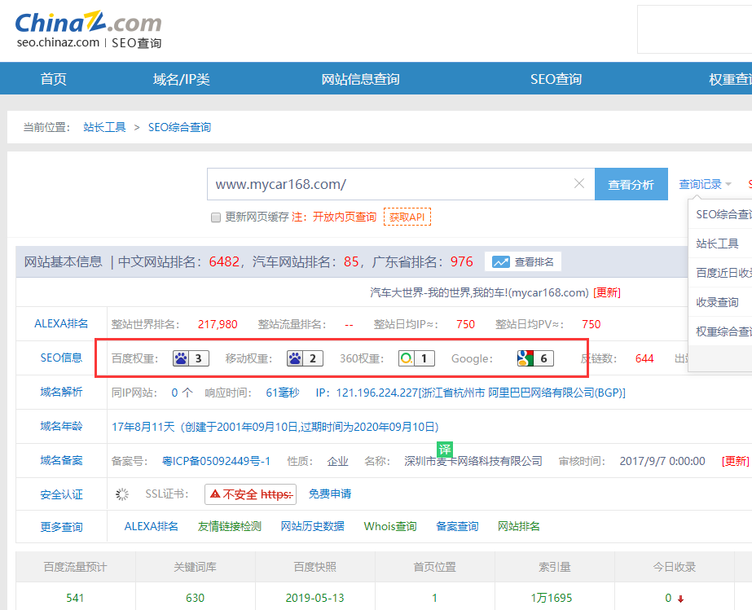752x610 pixels.
Task: Open the 网站历史数据 link
Action: click(x=313, y=526)
